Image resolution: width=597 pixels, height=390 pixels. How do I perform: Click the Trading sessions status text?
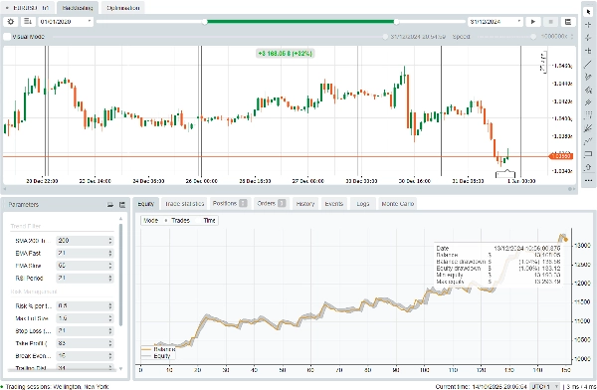(57, 387)
